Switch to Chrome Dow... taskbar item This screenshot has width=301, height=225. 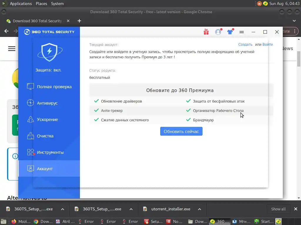43,221
